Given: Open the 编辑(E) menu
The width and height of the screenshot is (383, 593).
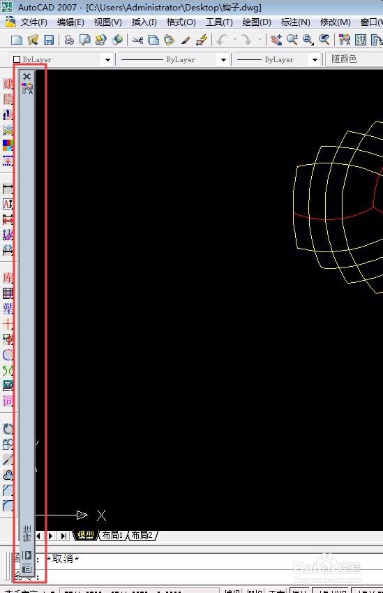Looking at the screenshot, I should pos(70,22).
